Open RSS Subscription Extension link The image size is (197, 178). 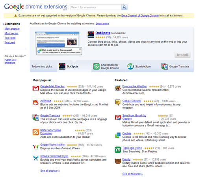coord(50,132)
